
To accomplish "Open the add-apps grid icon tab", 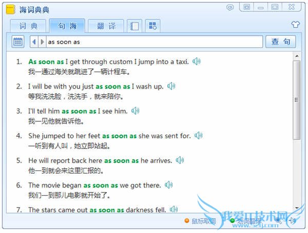I will pos(152,26).
